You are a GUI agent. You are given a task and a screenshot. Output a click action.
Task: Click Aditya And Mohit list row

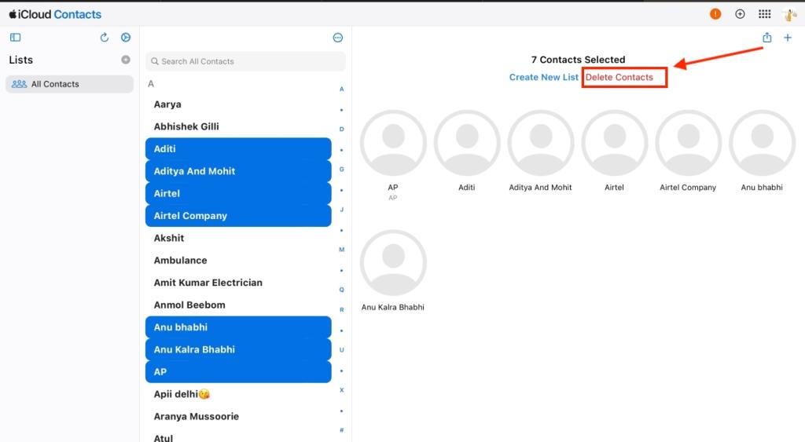238,171
